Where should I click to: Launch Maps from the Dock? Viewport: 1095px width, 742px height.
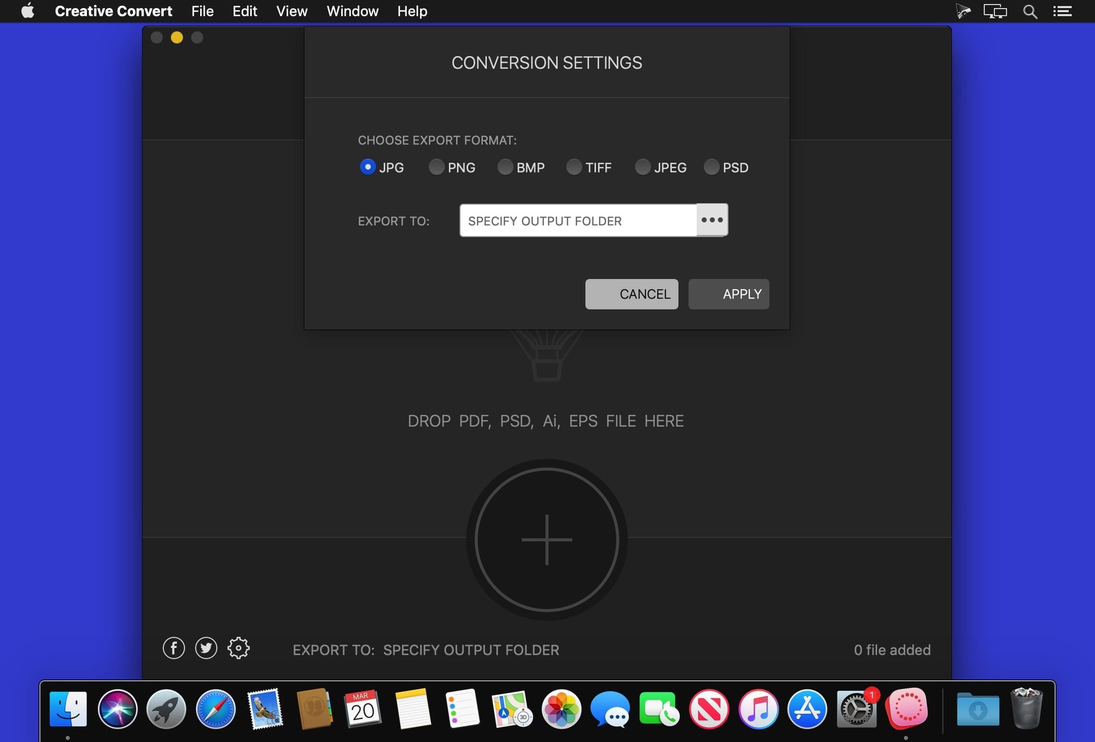coord(512,709)
